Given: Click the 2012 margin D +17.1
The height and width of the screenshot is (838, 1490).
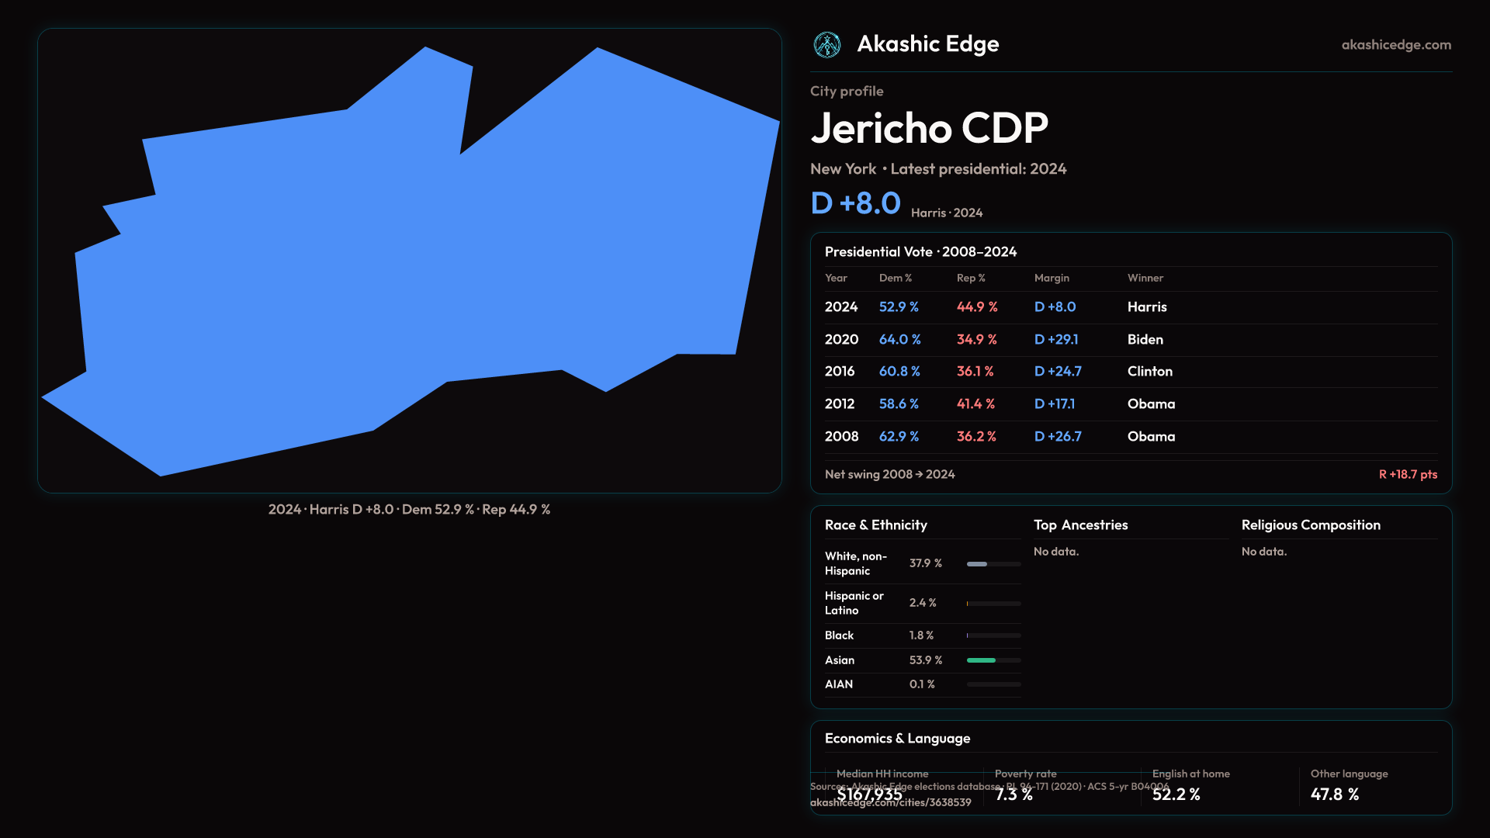Looking at the screenshot, I should 1054,404.
